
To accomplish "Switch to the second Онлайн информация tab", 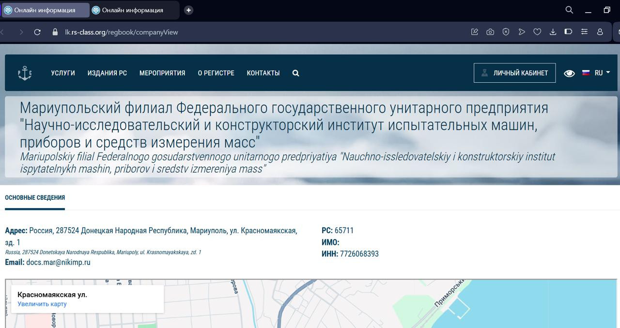I will tap(132, 10).
